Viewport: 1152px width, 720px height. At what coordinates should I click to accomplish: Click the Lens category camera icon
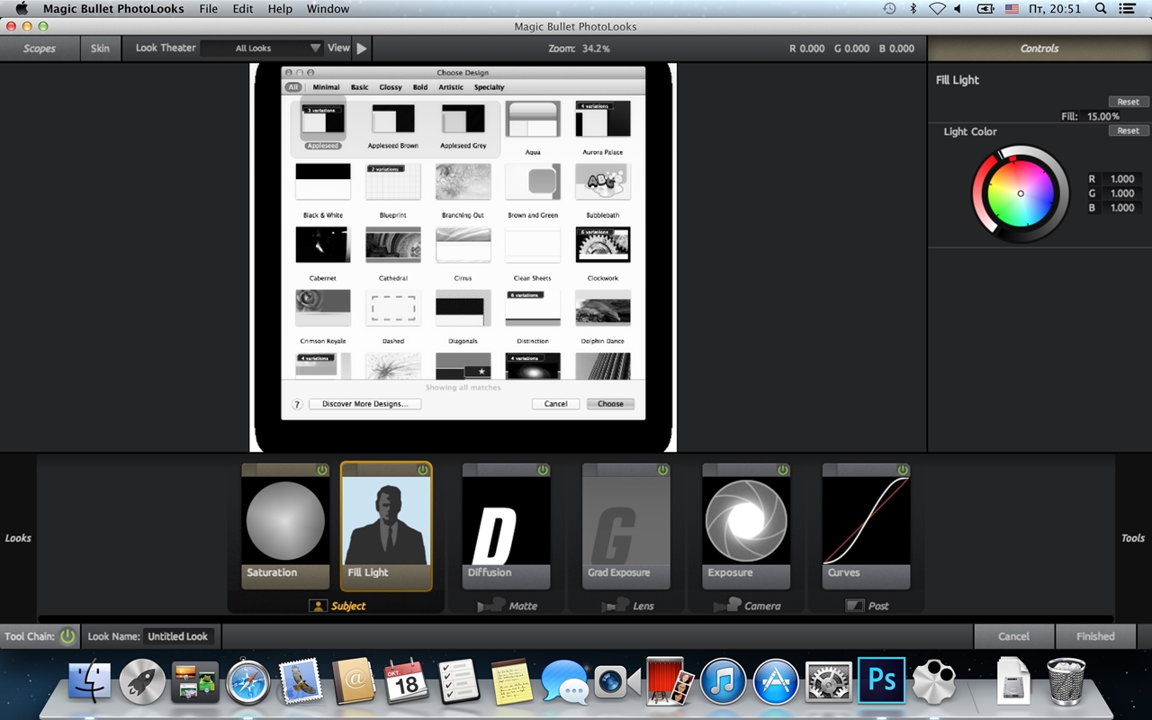(x=616, y=606)
